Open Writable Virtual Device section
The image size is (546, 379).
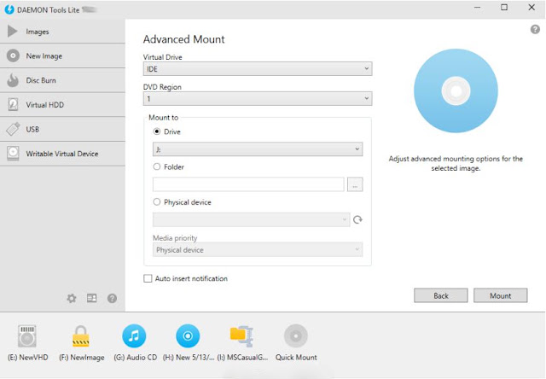[x=62, y=154]
